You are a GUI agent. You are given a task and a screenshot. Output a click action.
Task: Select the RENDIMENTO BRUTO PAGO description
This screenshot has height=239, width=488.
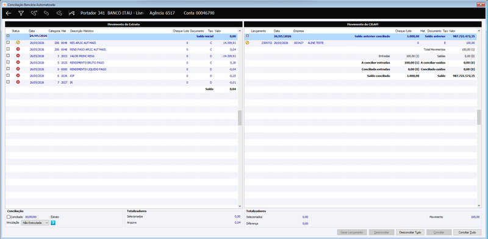pos(87,62)
